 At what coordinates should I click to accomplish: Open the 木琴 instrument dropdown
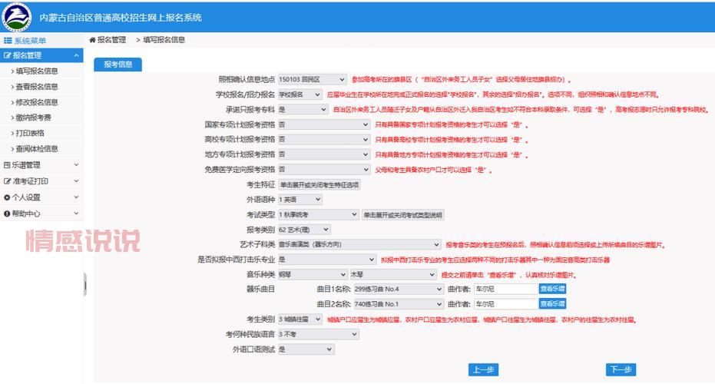[x=393, y=274]
